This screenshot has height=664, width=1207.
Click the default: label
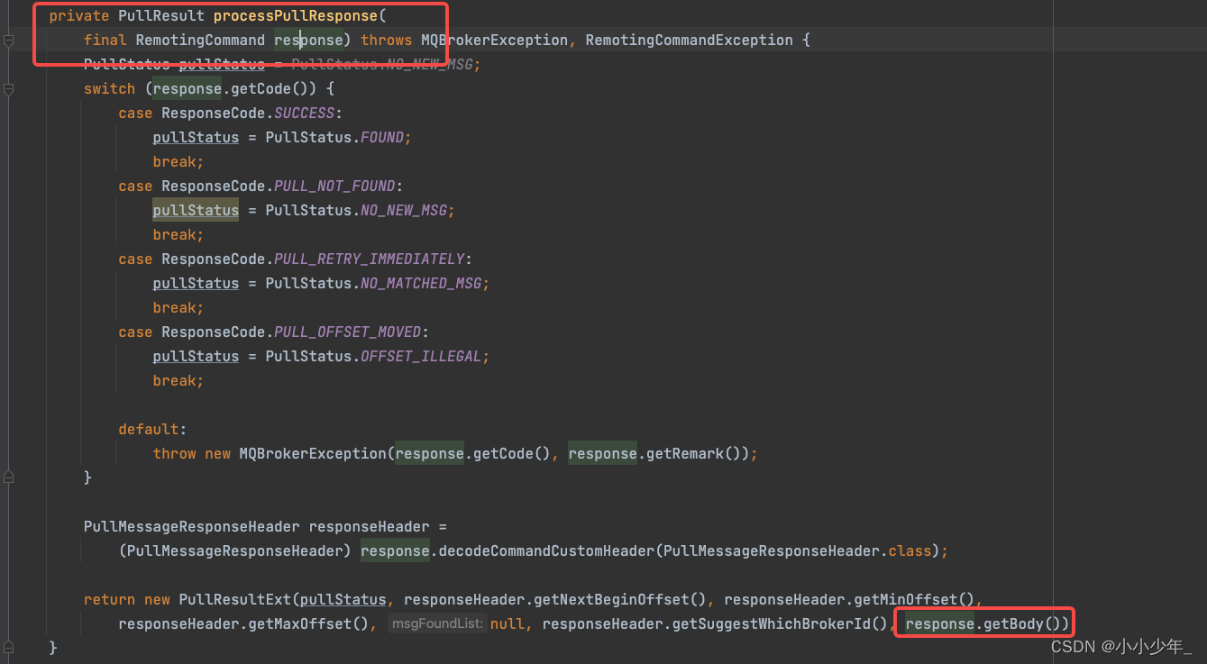[x=152, y=430]
